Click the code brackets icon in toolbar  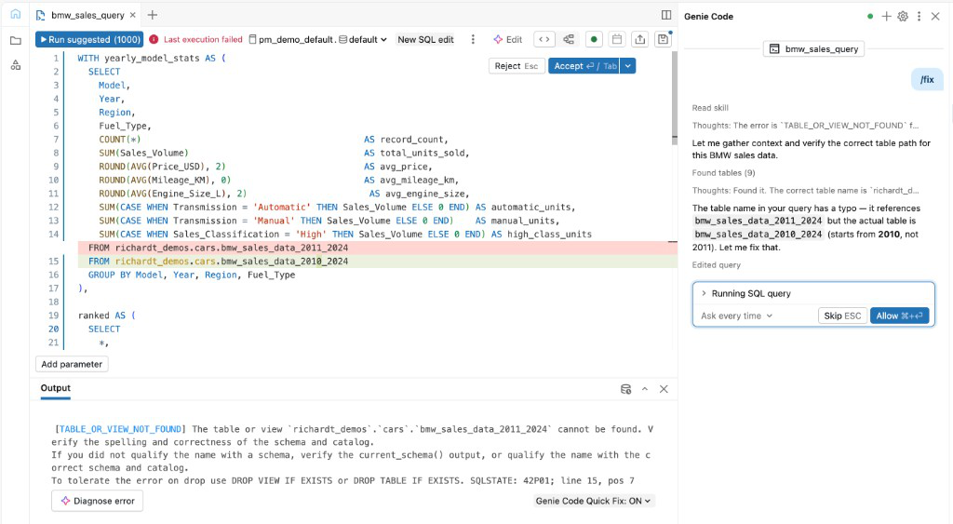[x=545, y=39]
